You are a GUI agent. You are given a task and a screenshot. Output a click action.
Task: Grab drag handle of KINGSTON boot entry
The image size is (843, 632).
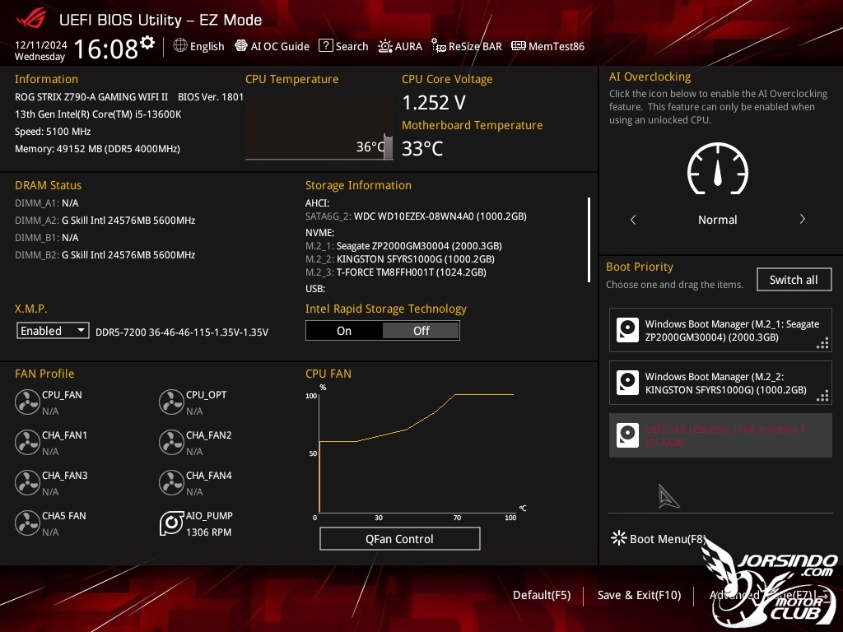(x=822, y=396)
